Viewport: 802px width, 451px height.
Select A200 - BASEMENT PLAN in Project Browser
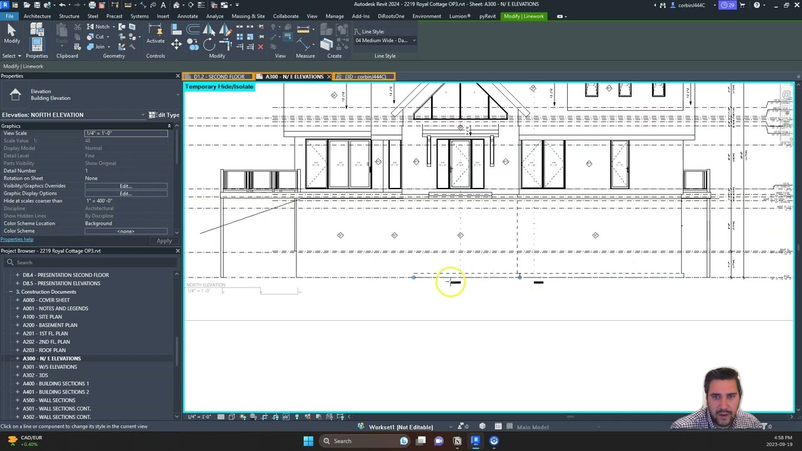[50, 325]
